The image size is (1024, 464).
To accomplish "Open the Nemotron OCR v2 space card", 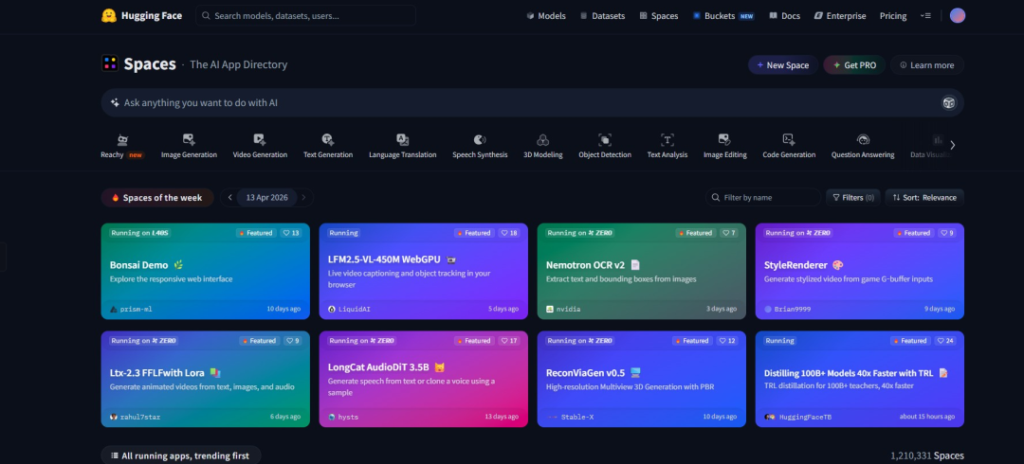I will click(x=641, y=271).
